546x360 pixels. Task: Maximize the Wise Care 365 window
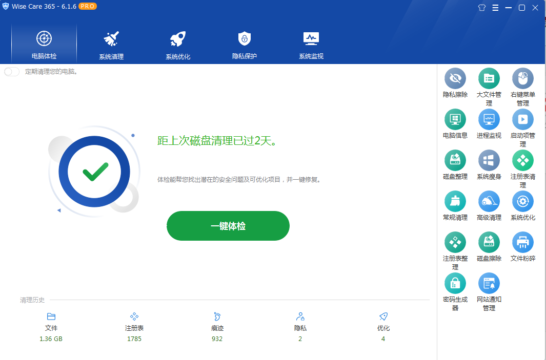pyautogui.click(x=521, y=8)
